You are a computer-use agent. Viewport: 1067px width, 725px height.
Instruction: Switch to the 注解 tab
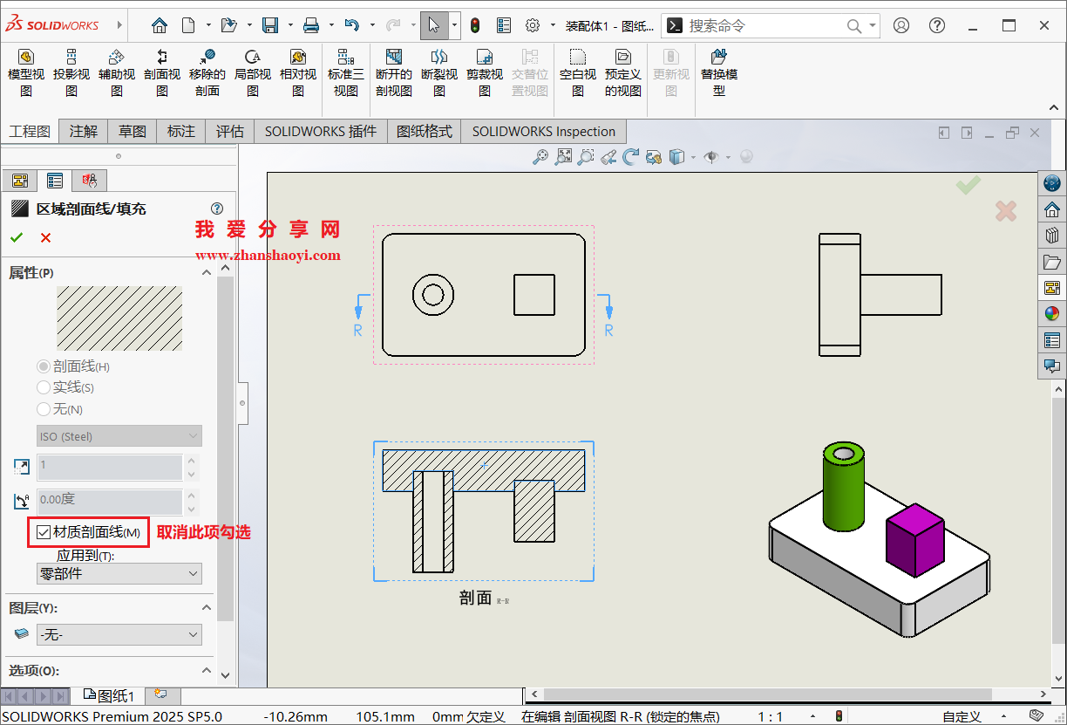(x=84, y=132)
